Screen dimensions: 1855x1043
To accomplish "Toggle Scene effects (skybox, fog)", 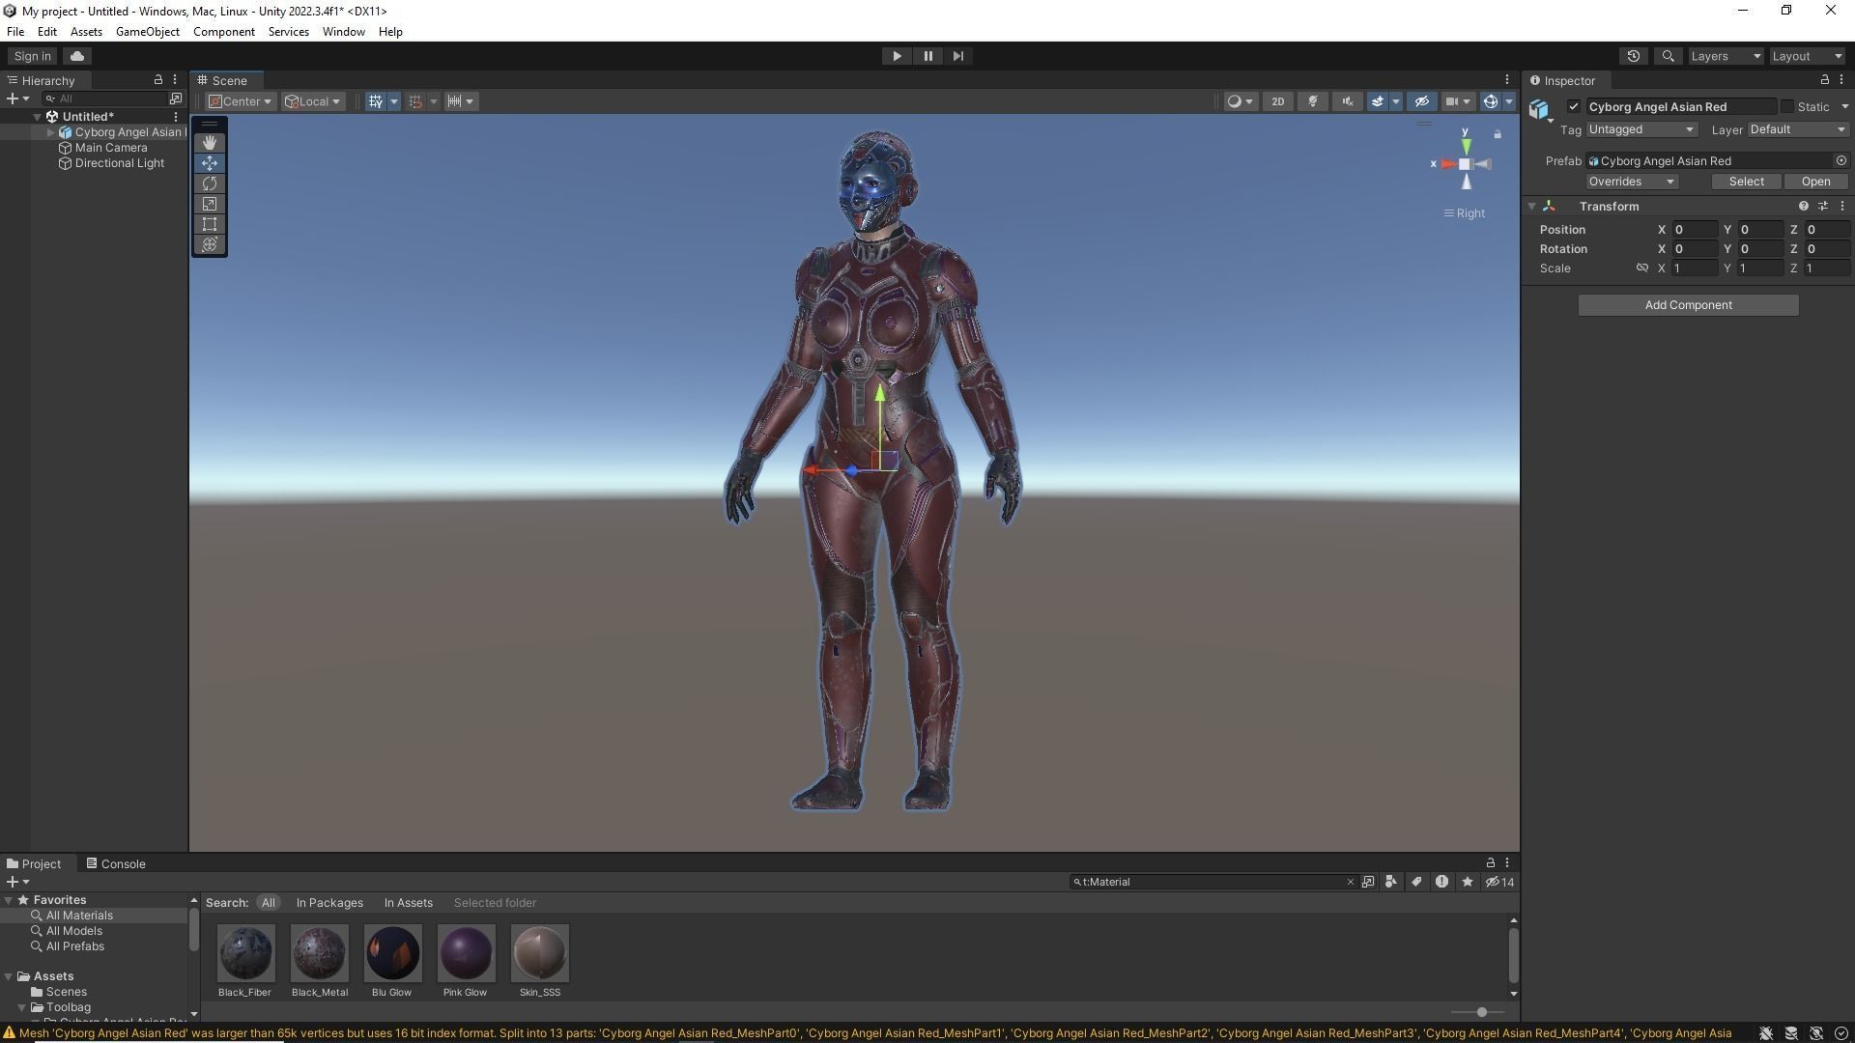I will 1378,101.
